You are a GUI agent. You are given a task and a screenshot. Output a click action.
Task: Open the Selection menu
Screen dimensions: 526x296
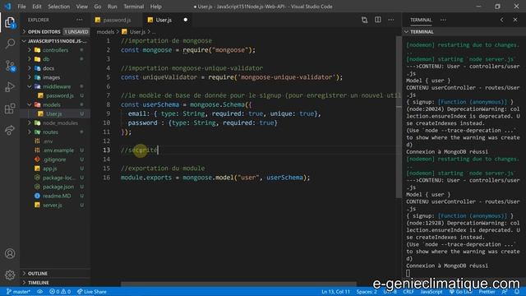click(x=58, y=7)
